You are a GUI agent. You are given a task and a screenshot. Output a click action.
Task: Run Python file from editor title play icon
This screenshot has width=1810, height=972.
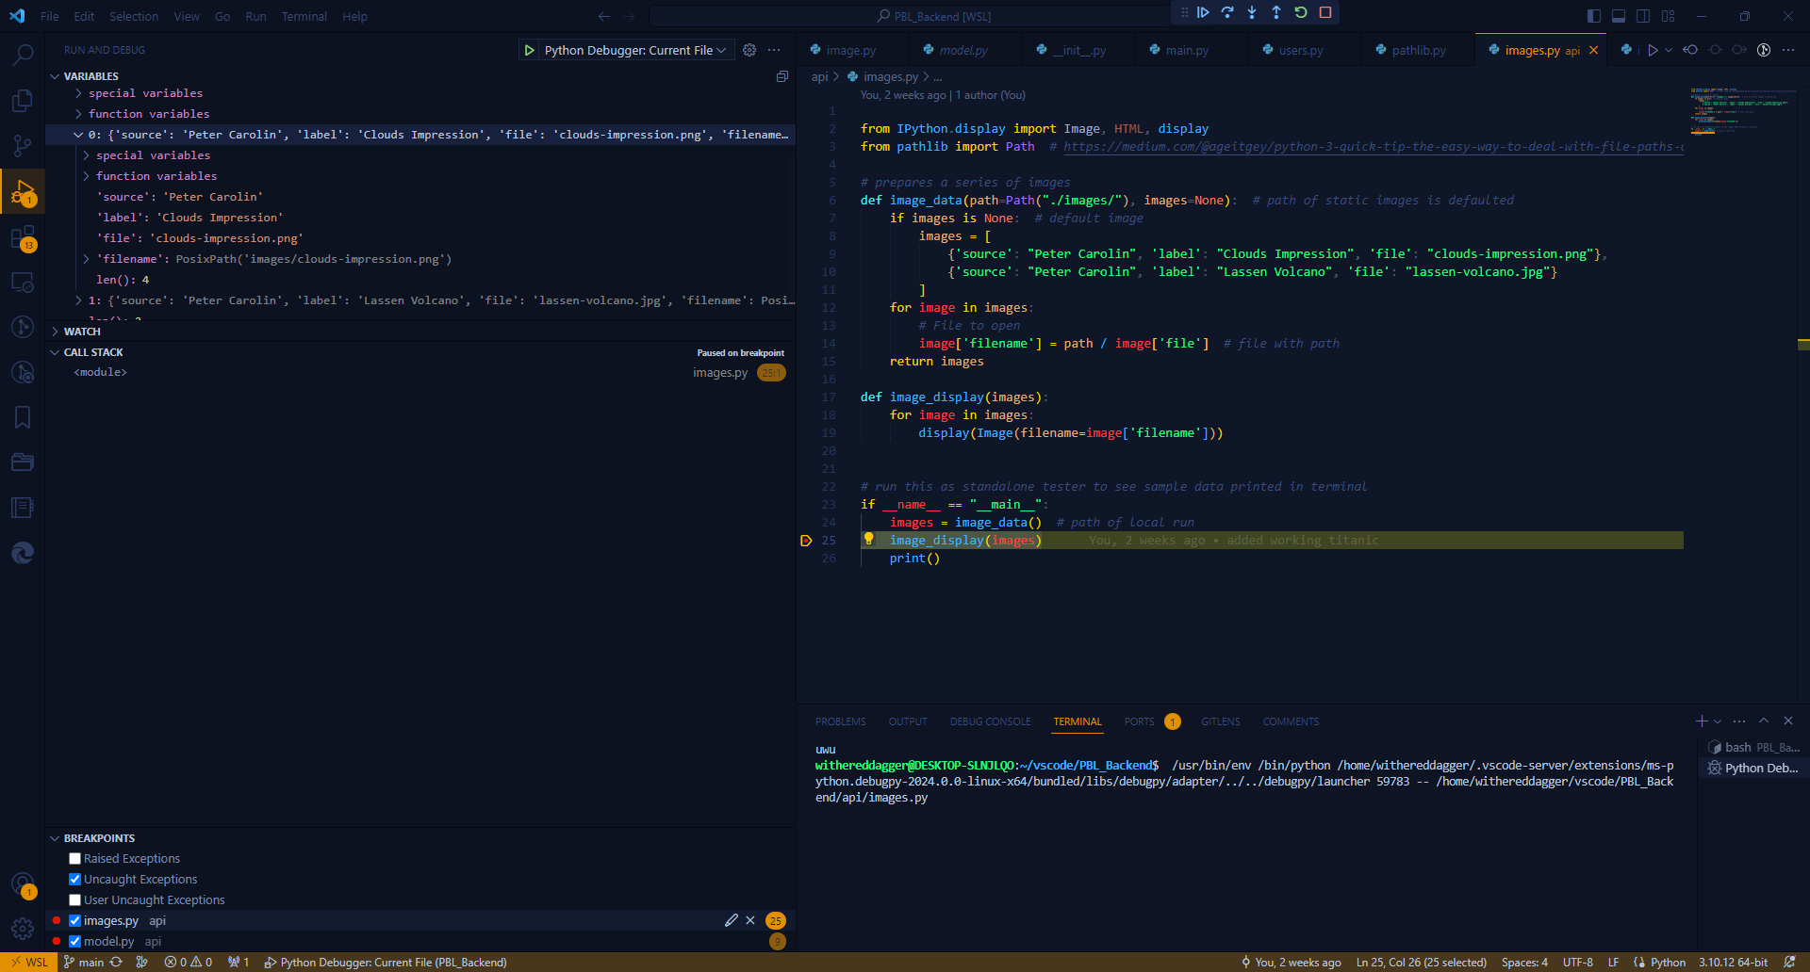pyautogui.click(x=1653, y=50)
